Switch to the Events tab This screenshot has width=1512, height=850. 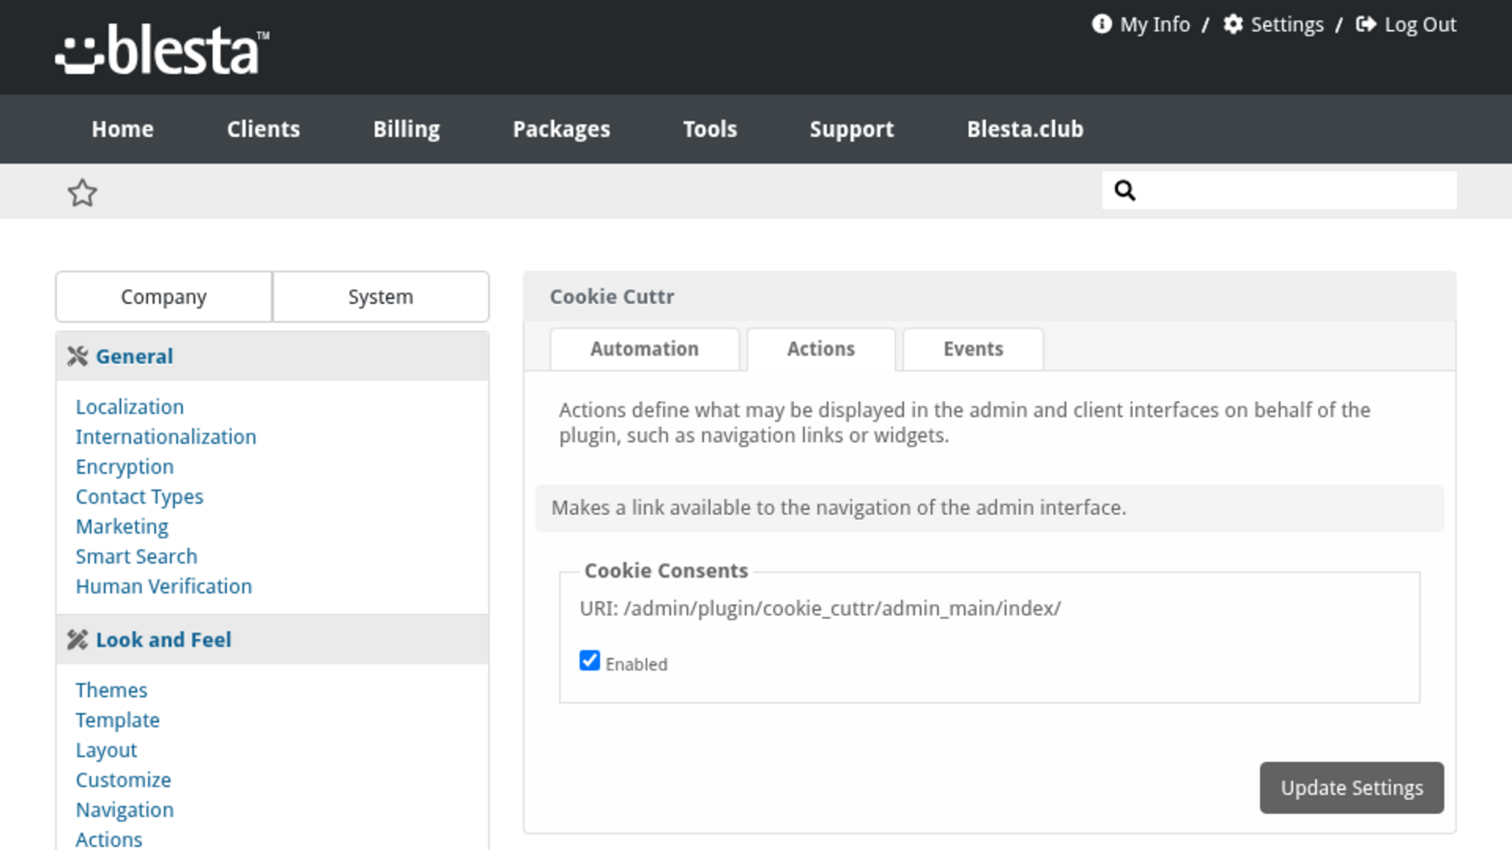(973, 349)
